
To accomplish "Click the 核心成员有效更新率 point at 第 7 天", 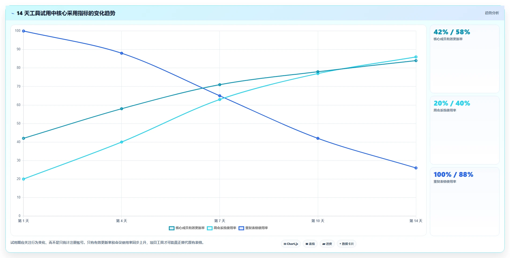I will pos(220,85).
